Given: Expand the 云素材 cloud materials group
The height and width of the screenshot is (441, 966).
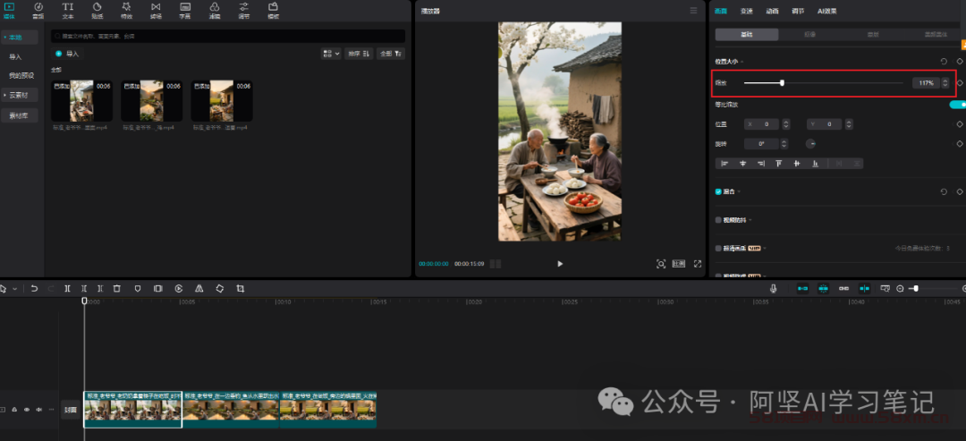Looking at the screenshot, I should 19,96.
